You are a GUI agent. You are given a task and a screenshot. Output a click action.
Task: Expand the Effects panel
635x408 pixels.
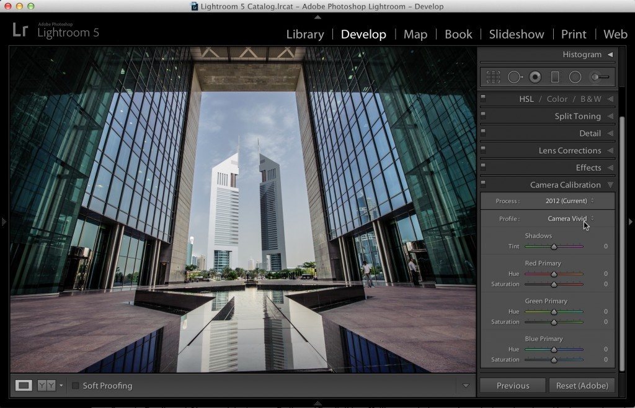point(610,168)
